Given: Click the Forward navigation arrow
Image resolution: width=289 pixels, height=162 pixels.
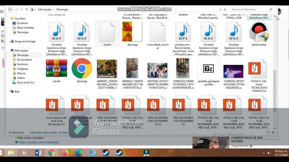Looking at the screenshot, I should [x=16, y=9].
